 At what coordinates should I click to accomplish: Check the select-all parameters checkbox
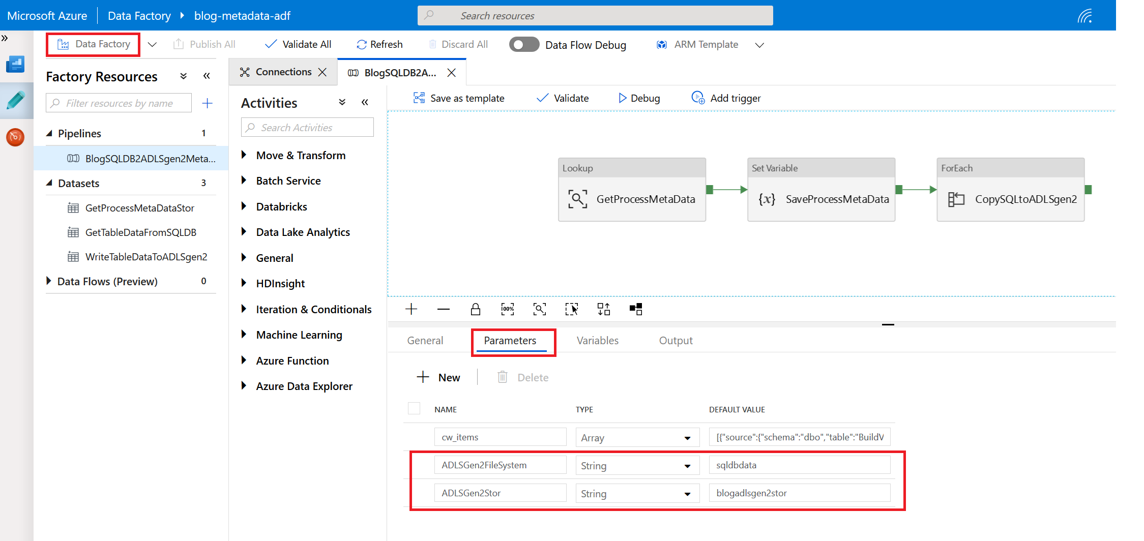[414, 409]
